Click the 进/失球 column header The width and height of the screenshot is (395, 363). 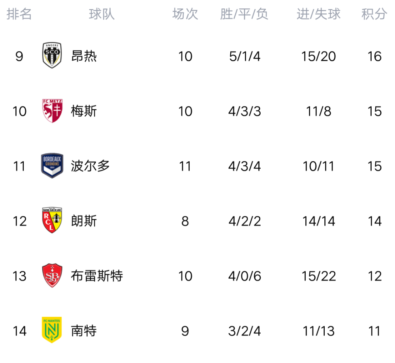(318, 14)
